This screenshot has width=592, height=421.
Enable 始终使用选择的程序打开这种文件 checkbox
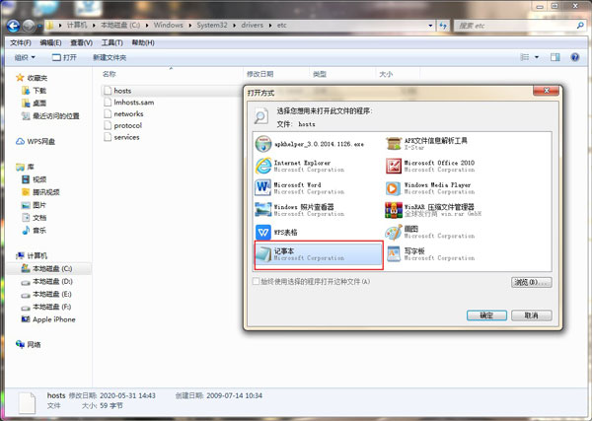click(x=257, y=281)
